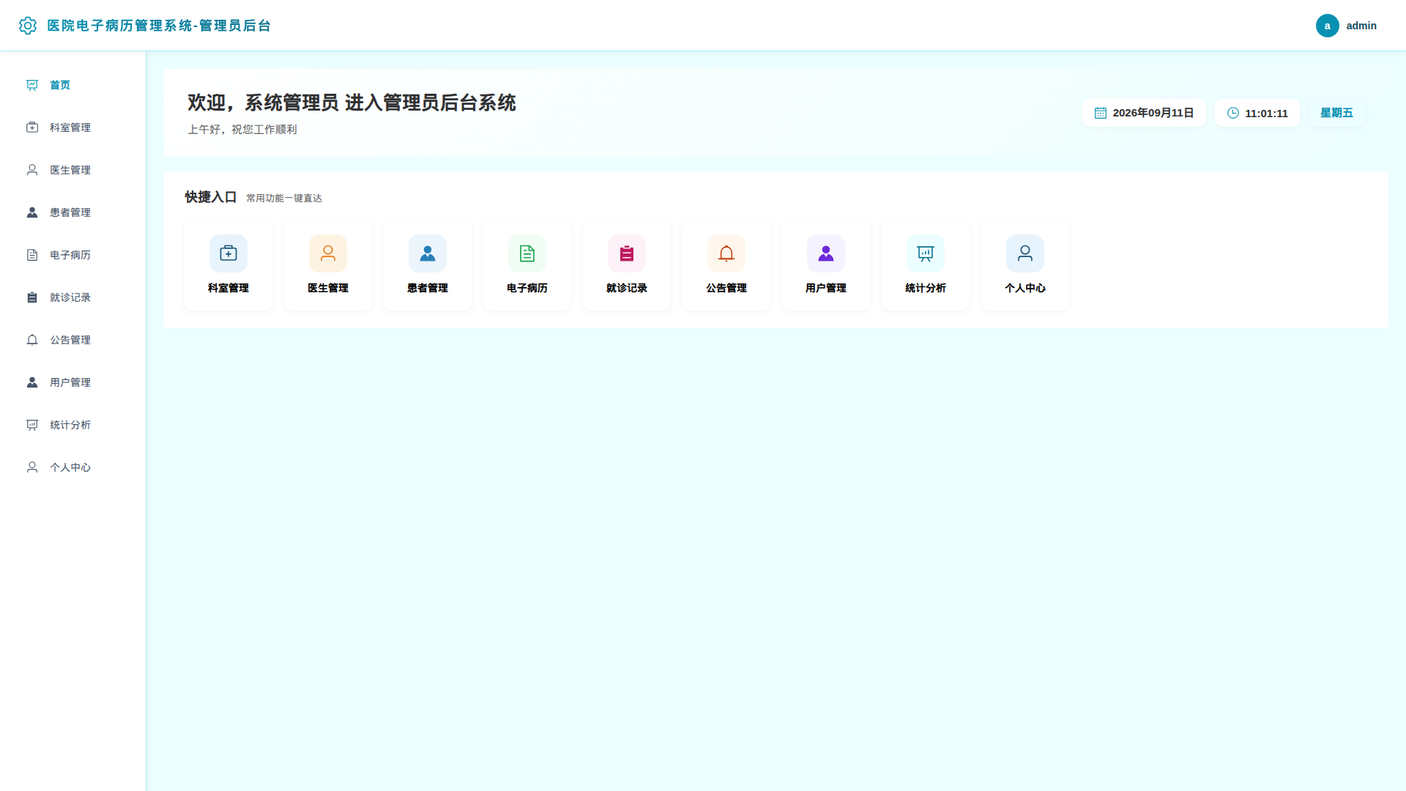Click the subtitle 常用功能一键直达
Viewport: 1406px width, 791px height.
tap(284, 198)
